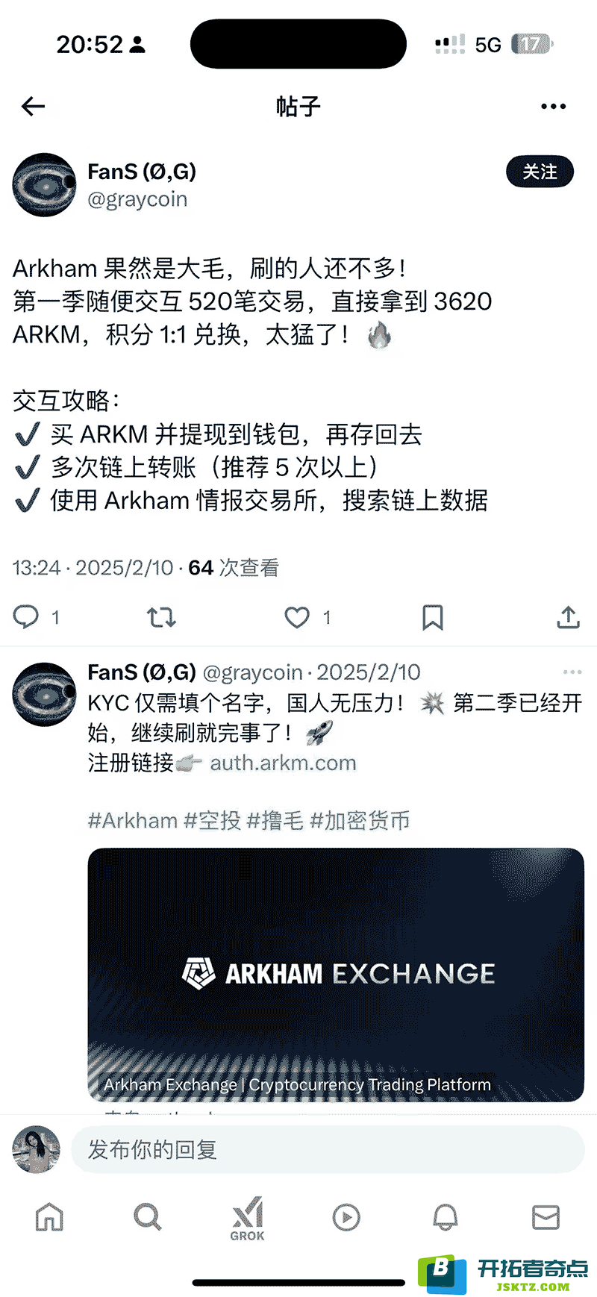Open the video play tab icon
Viewport: 597px width, 1297px height.
coord(346,1218)
